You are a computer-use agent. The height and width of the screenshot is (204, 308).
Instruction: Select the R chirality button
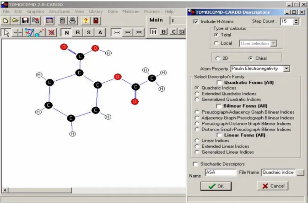[x=78, y=32]
